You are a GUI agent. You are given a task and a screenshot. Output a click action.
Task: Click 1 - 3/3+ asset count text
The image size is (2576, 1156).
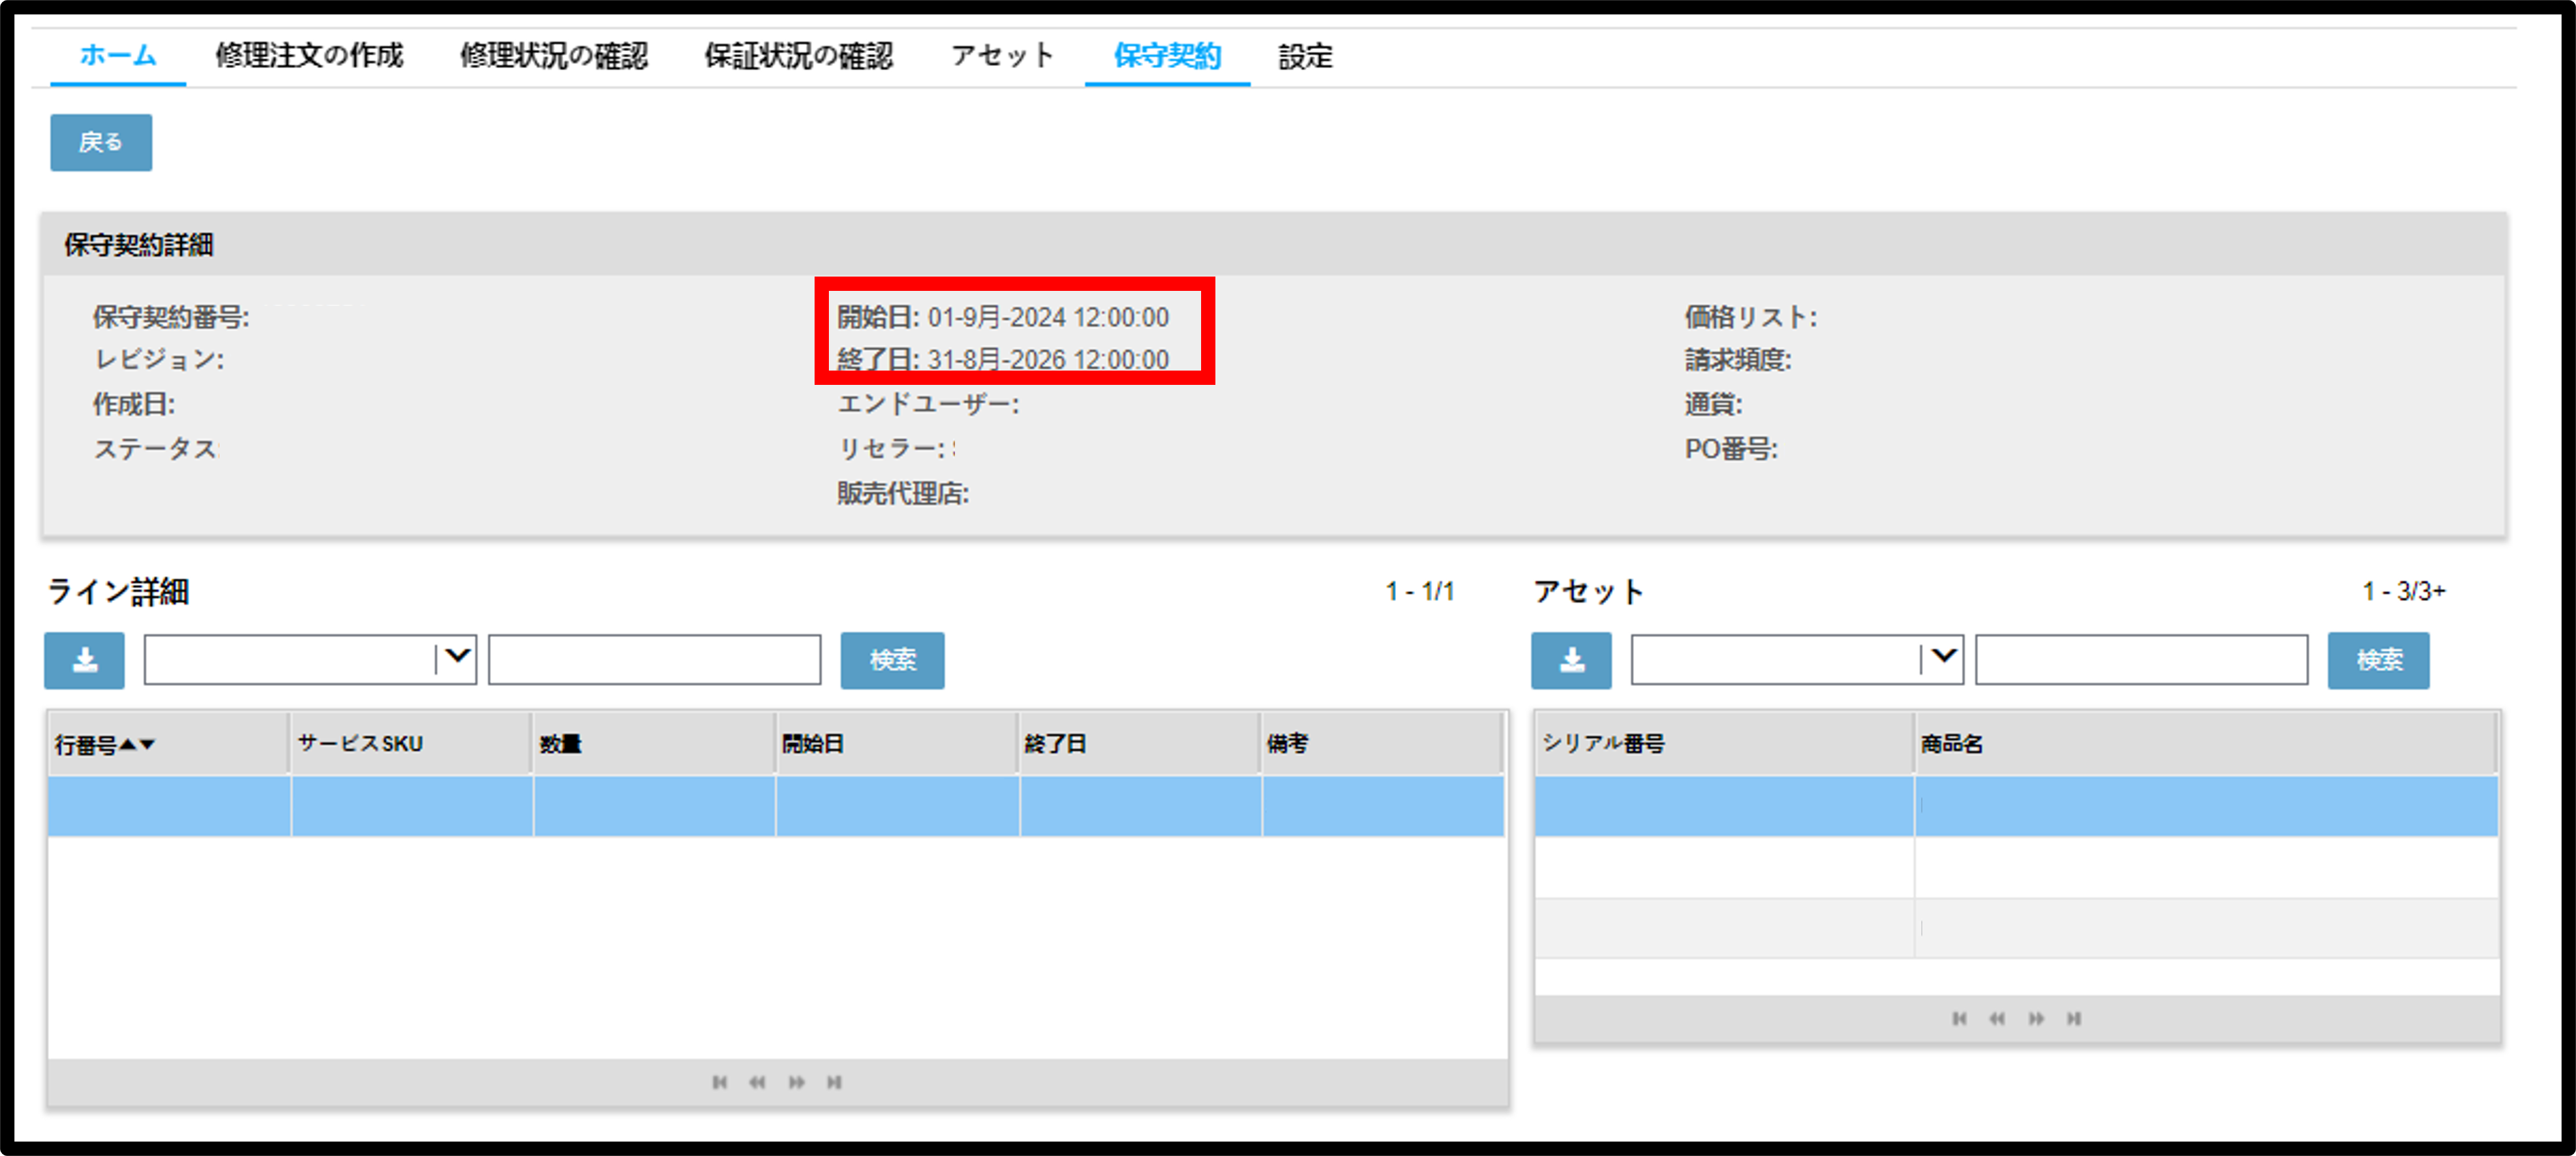[x=2404, y=591]
